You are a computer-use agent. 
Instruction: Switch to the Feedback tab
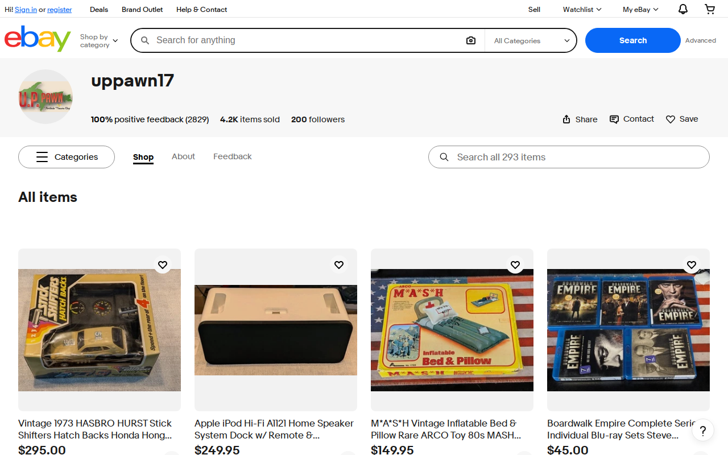pos(233,156)
